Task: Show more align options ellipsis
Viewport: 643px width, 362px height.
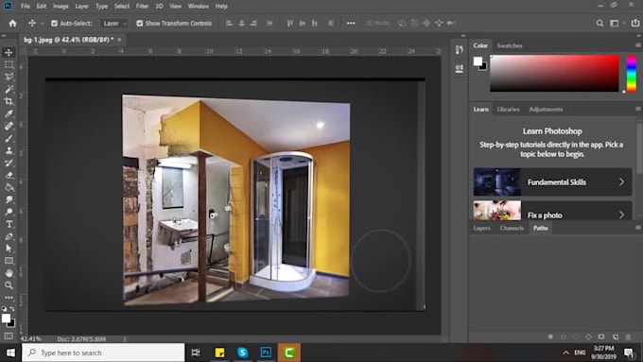Action: pyautogui.click(x=351, y=24)
